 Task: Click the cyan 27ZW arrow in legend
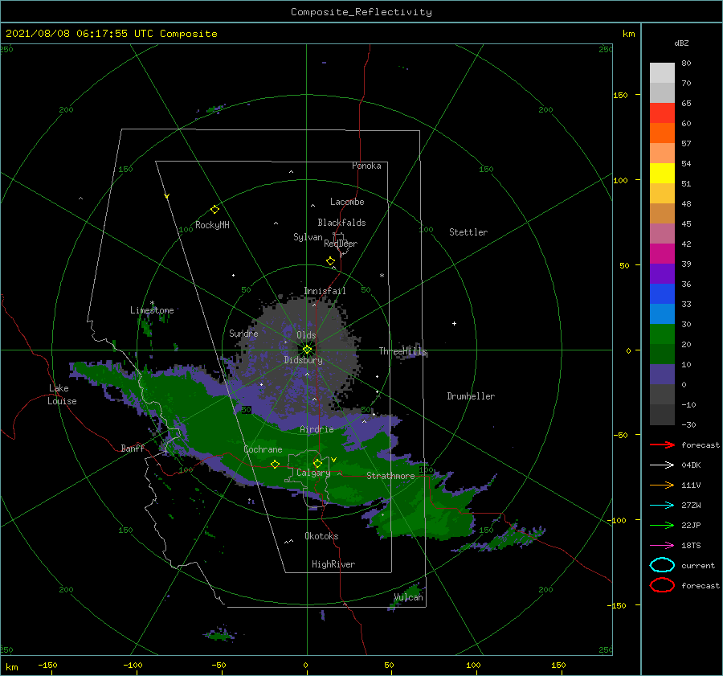click(662, 506)
